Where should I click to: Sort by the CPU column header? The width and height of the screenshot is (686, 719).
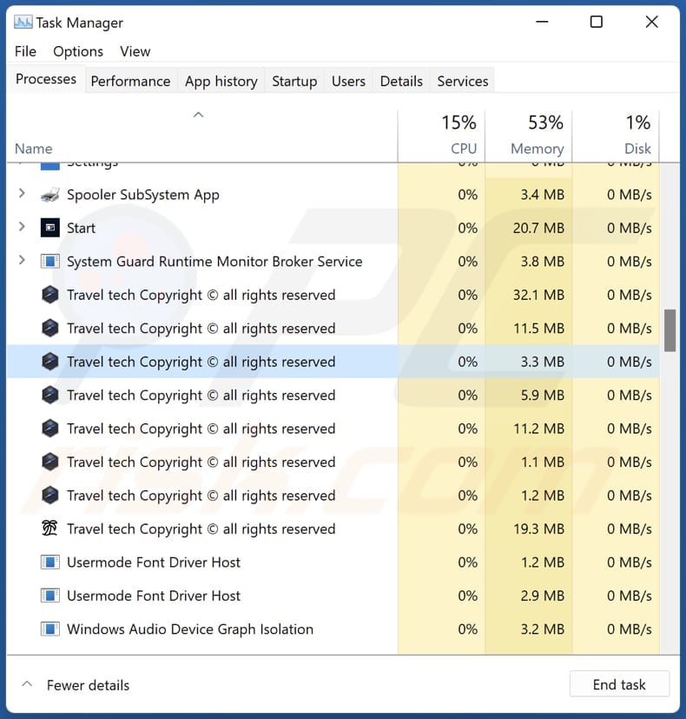click(x=441, y=136)
